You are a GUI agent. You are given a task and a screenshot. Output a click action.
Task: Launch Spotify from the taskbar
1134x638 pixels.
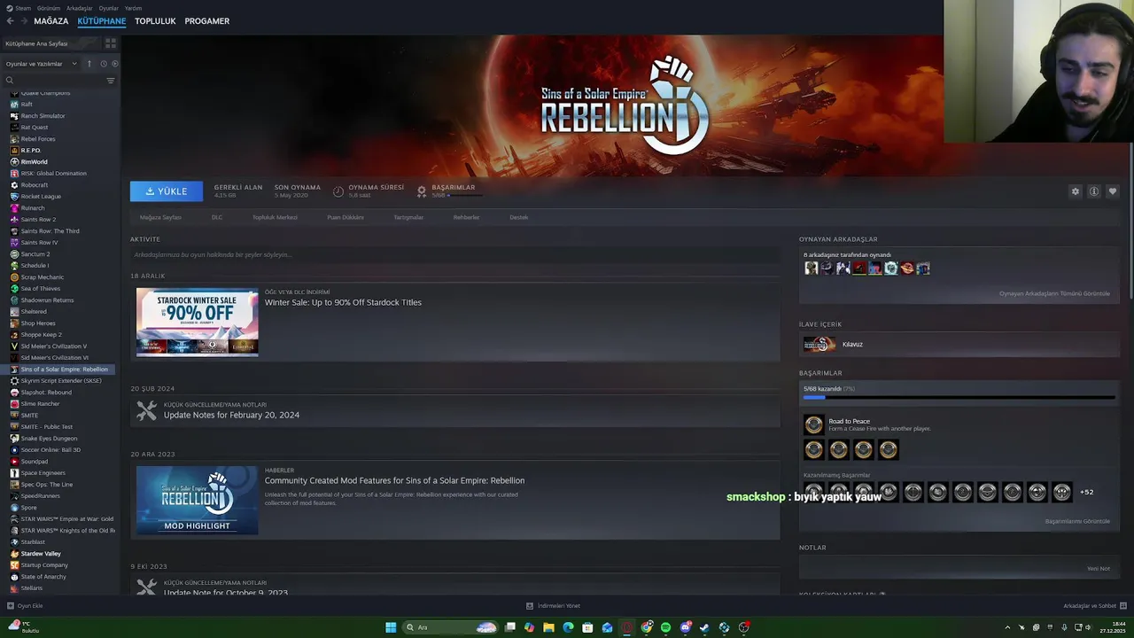click(665, 627)
